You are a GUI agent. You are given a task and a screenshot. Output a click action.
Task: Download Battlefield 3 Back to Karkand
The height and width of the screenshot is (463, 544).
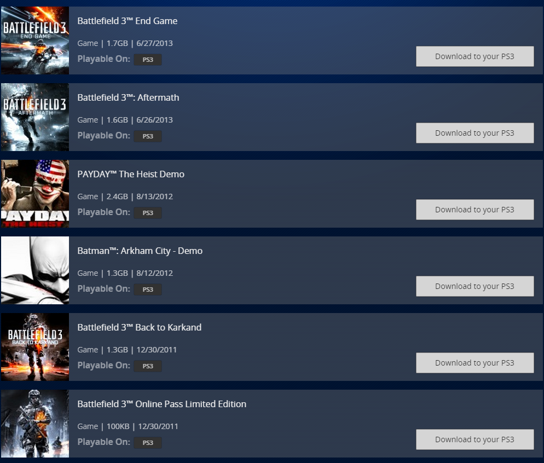tap(474, 363)
